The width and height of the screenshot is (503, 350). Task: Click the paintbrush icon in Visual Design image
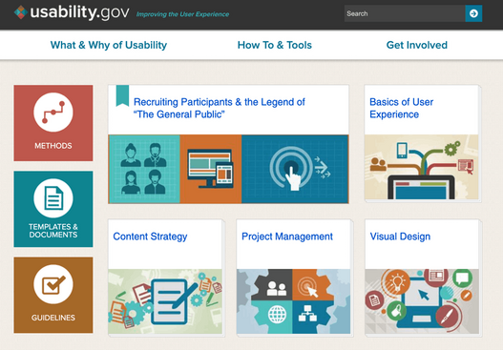(448, 316)
